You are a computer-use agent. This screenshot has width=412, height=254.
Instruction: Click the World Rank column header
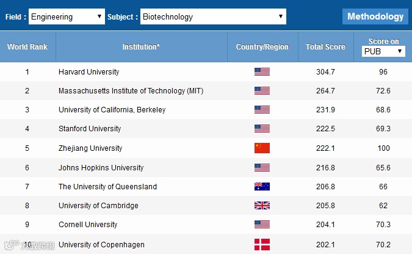click(x=27, y=47)
